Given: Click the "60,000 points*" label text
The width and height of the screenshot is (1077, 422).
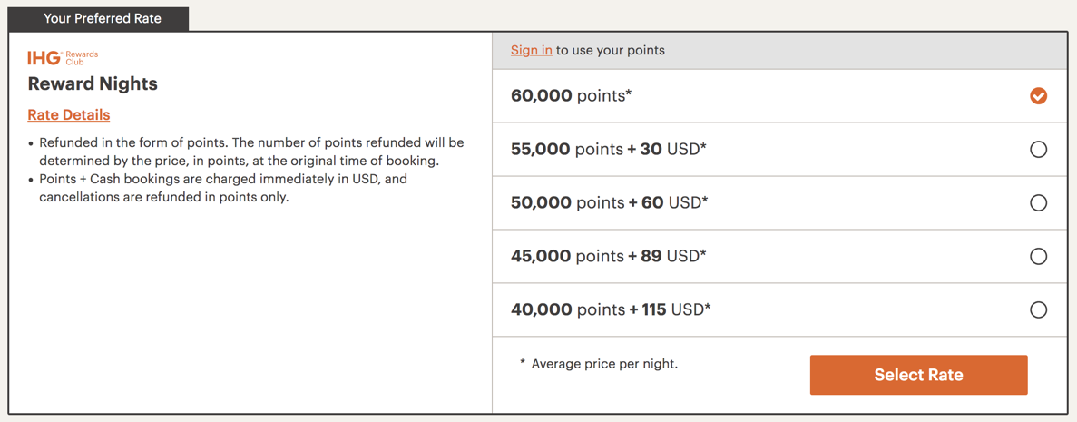Looking at the screenshot, I should pos(571,95).
